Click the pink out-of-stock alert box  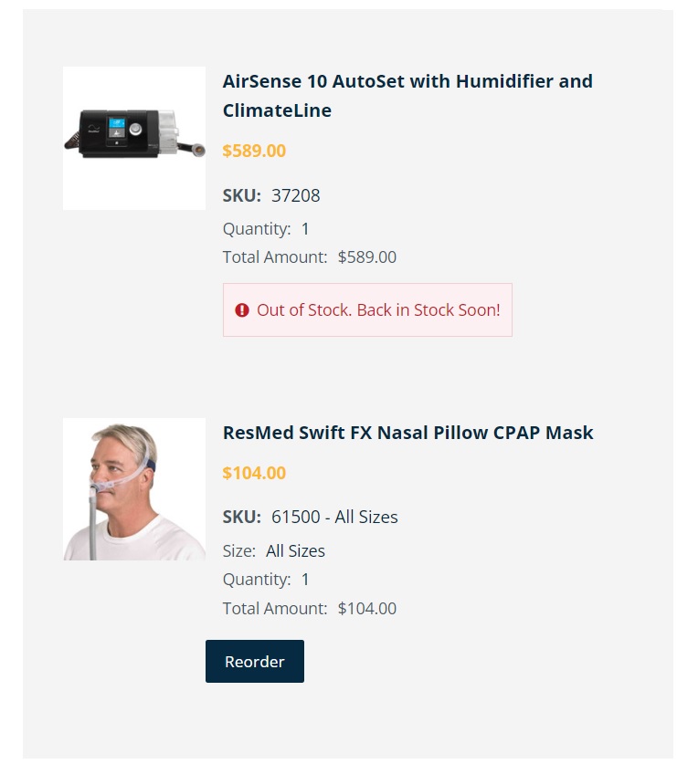367,309
